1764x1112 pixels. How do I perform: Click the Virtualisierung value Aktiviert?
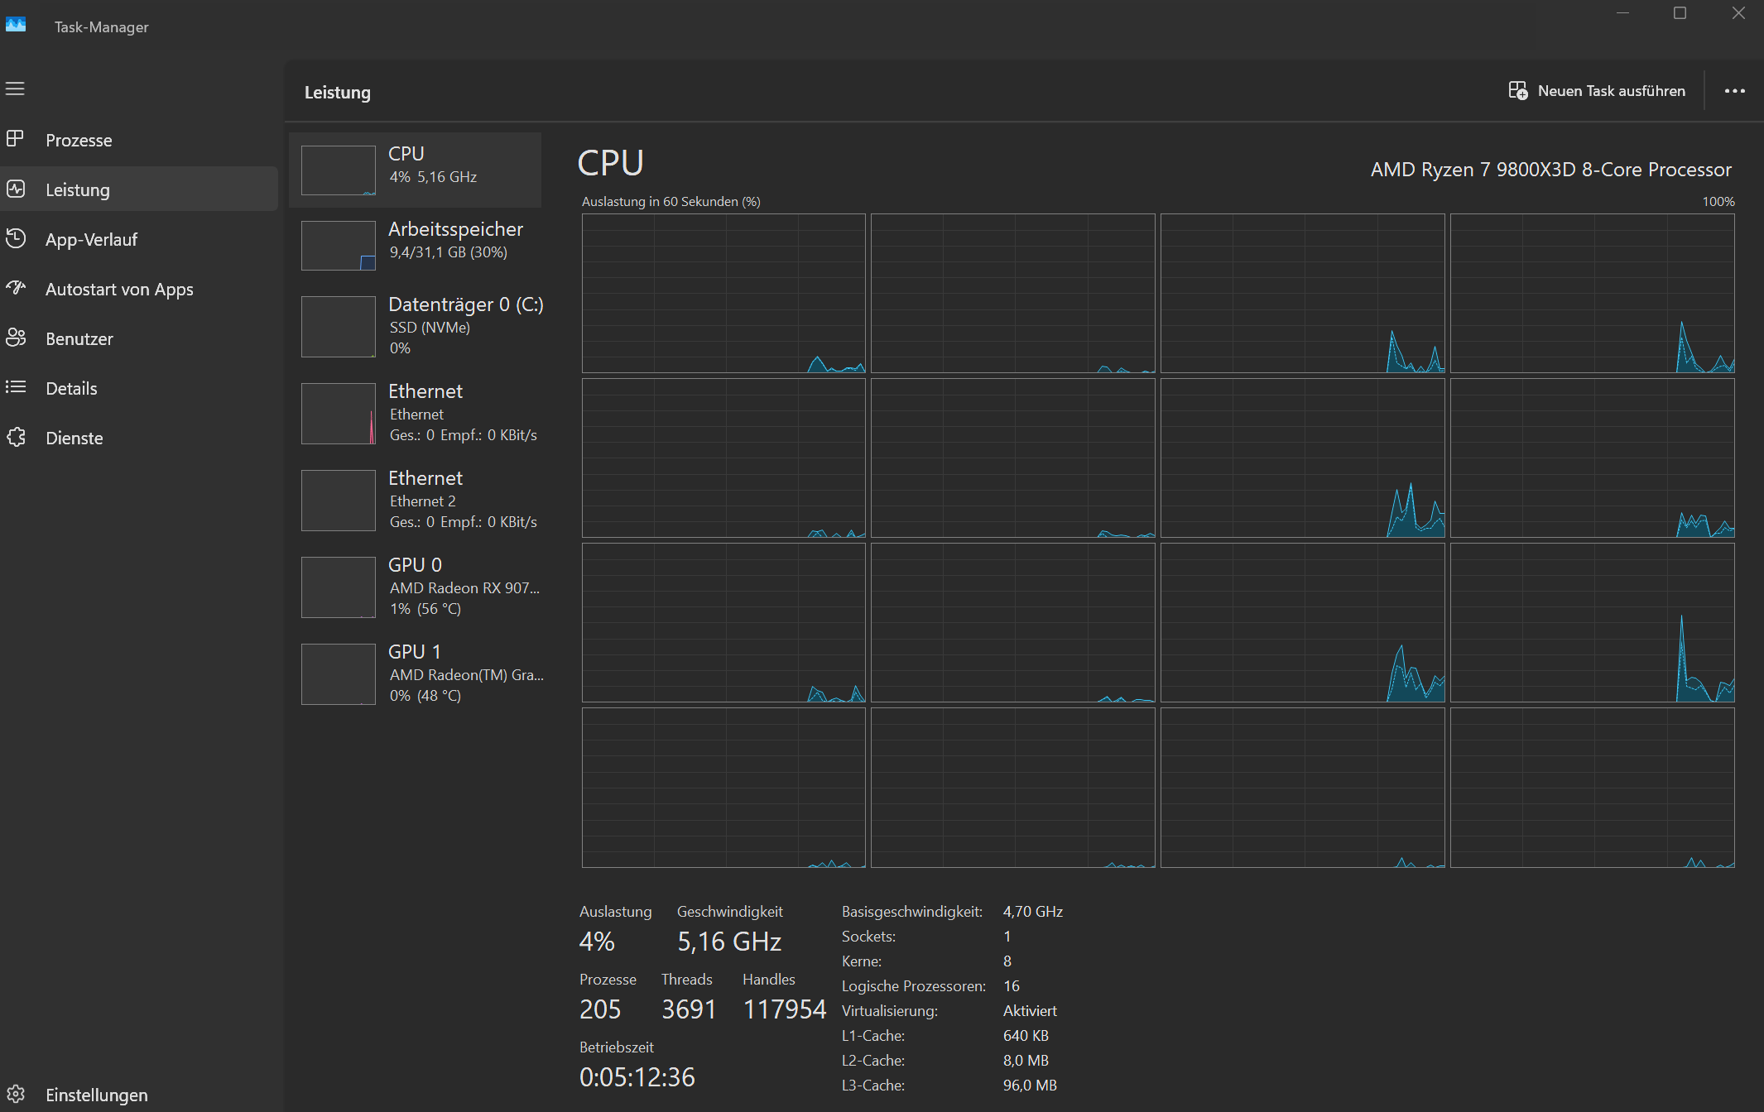point(1031,1011)
